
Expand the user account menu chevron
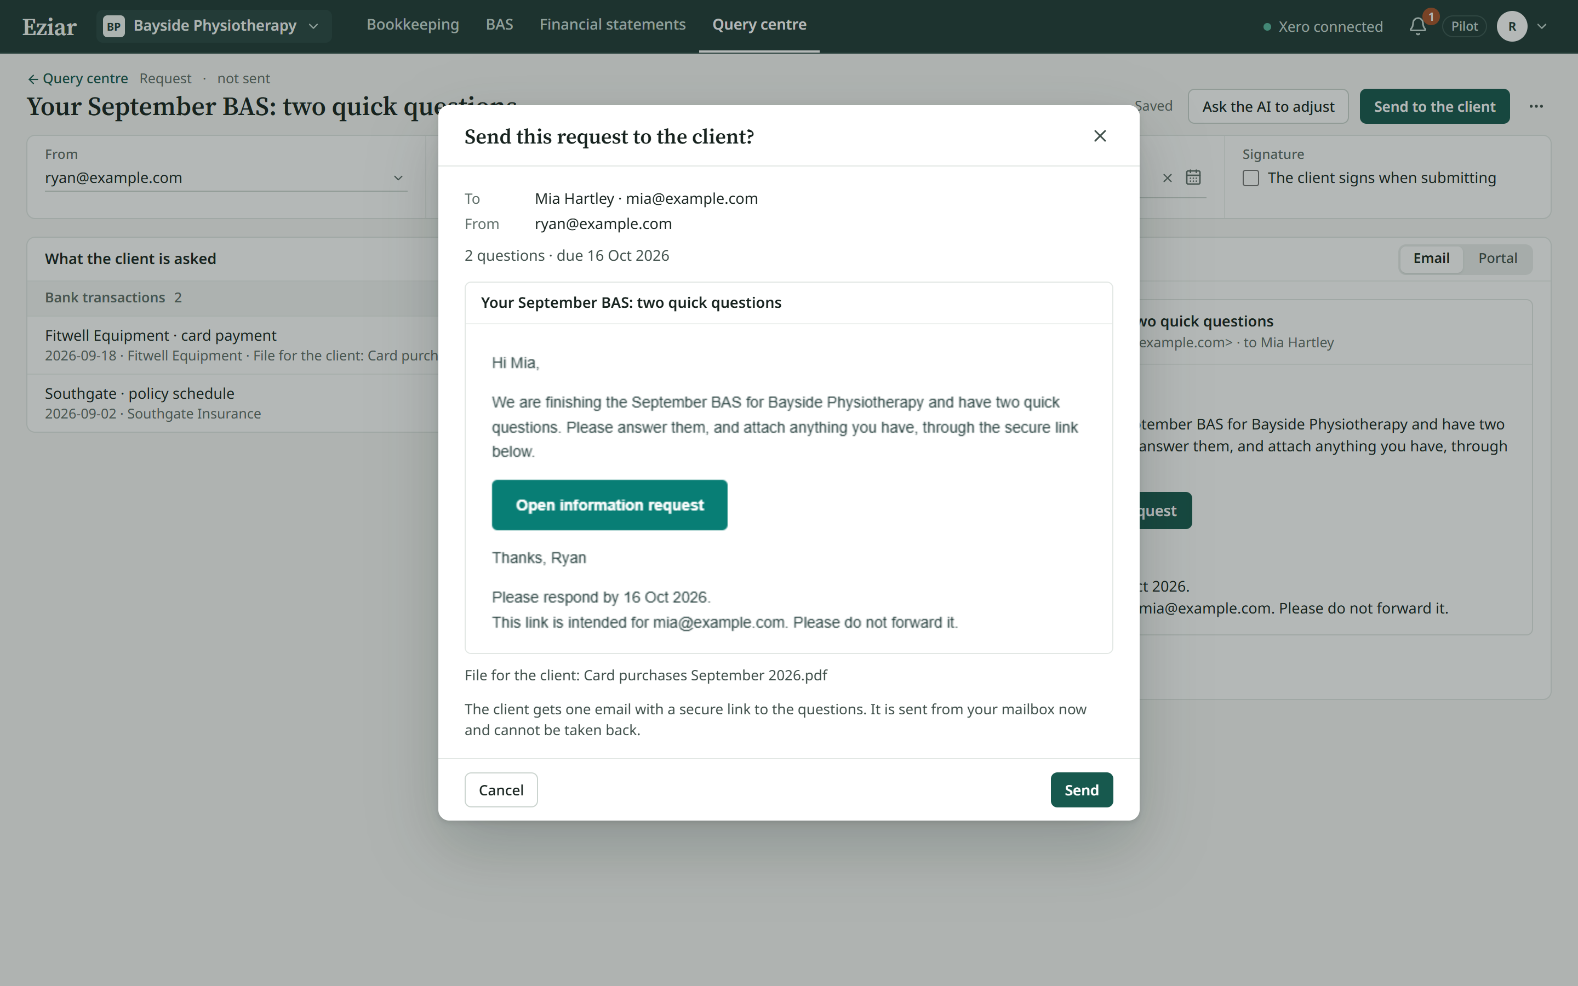[x=1542, y=26]
